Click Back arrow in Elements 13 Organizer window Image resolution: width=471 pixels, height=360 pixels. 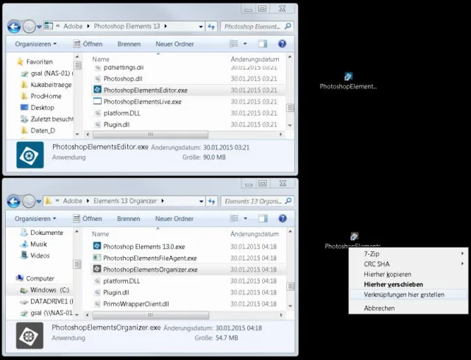[x=13, y=201]
